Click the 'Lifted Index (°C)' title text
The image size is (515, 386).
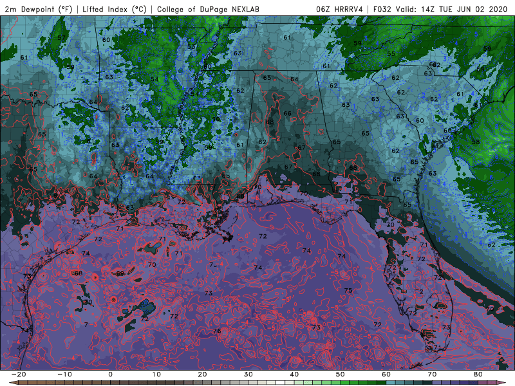pyautogui.click(x=115, y=9)
